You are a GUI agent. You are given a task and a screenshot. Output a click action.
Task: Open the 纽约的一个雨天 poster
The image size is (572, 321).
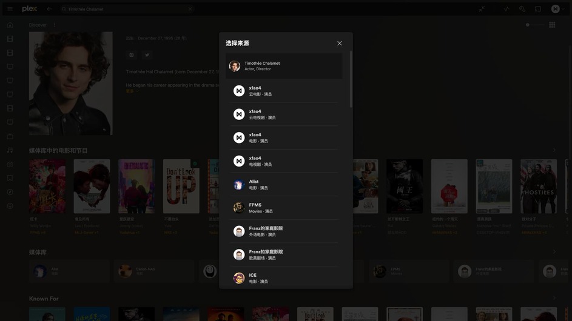pos(449,186)
